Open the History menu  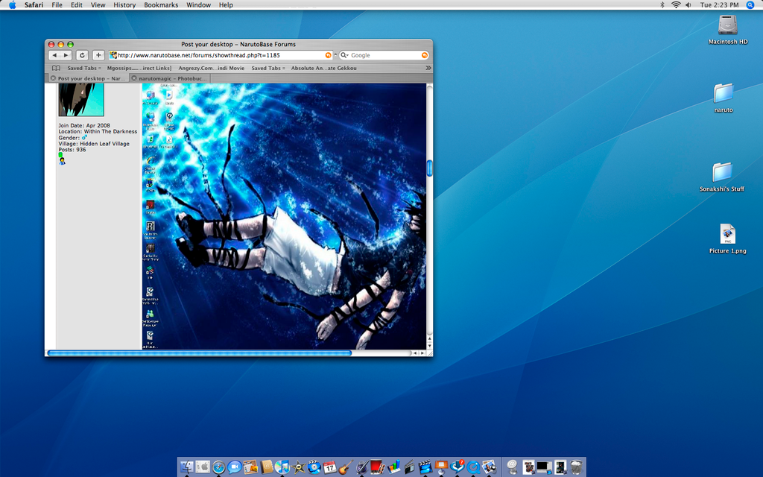(124, 5)
